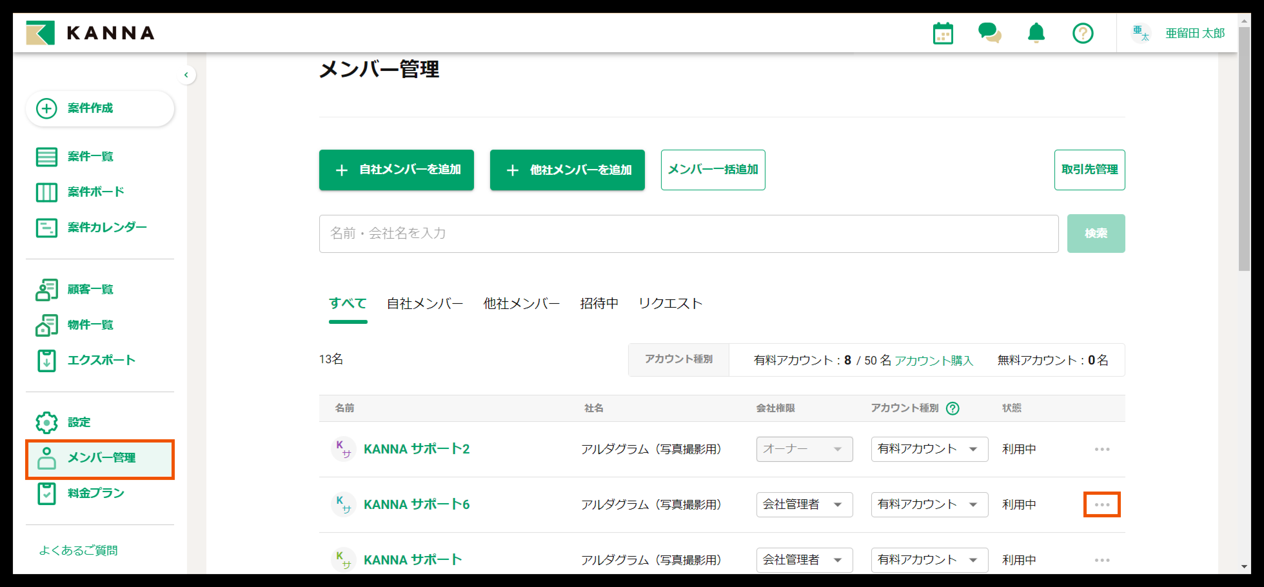
Task: Click the 案件作成 plus icon
Action: tap(47, 108)
